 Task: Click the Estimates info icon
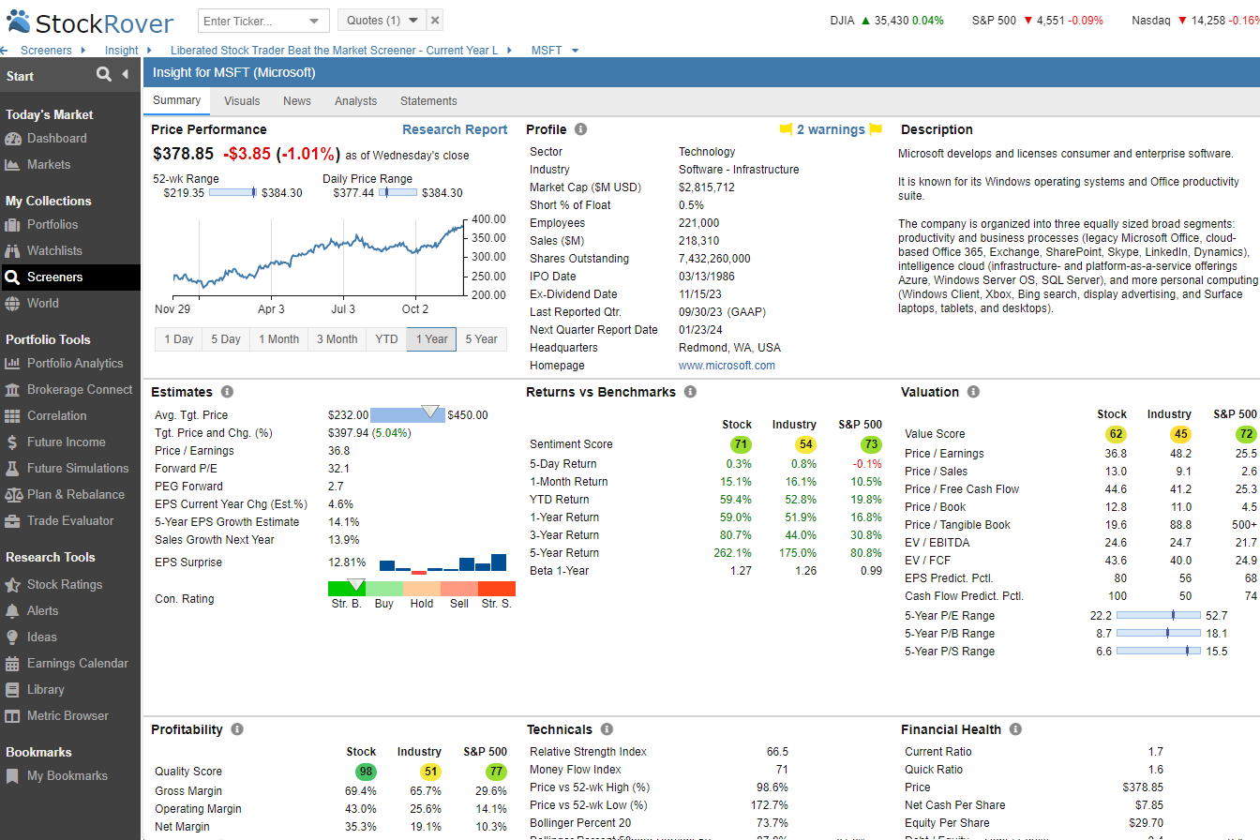[228, 391]
